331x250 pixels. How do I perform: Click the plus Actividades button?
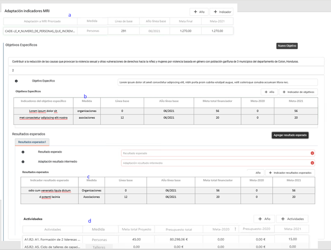pyautogui.click(x=292, y=219)
